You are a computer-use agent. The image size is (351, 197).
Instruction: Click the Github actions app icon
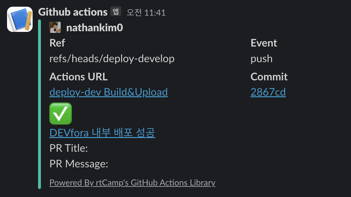pos(19,19)
